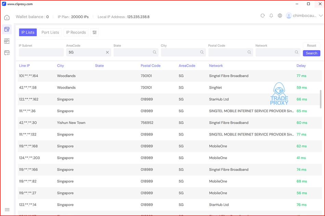
Task: Click the Delay column header
Action: 301,66
